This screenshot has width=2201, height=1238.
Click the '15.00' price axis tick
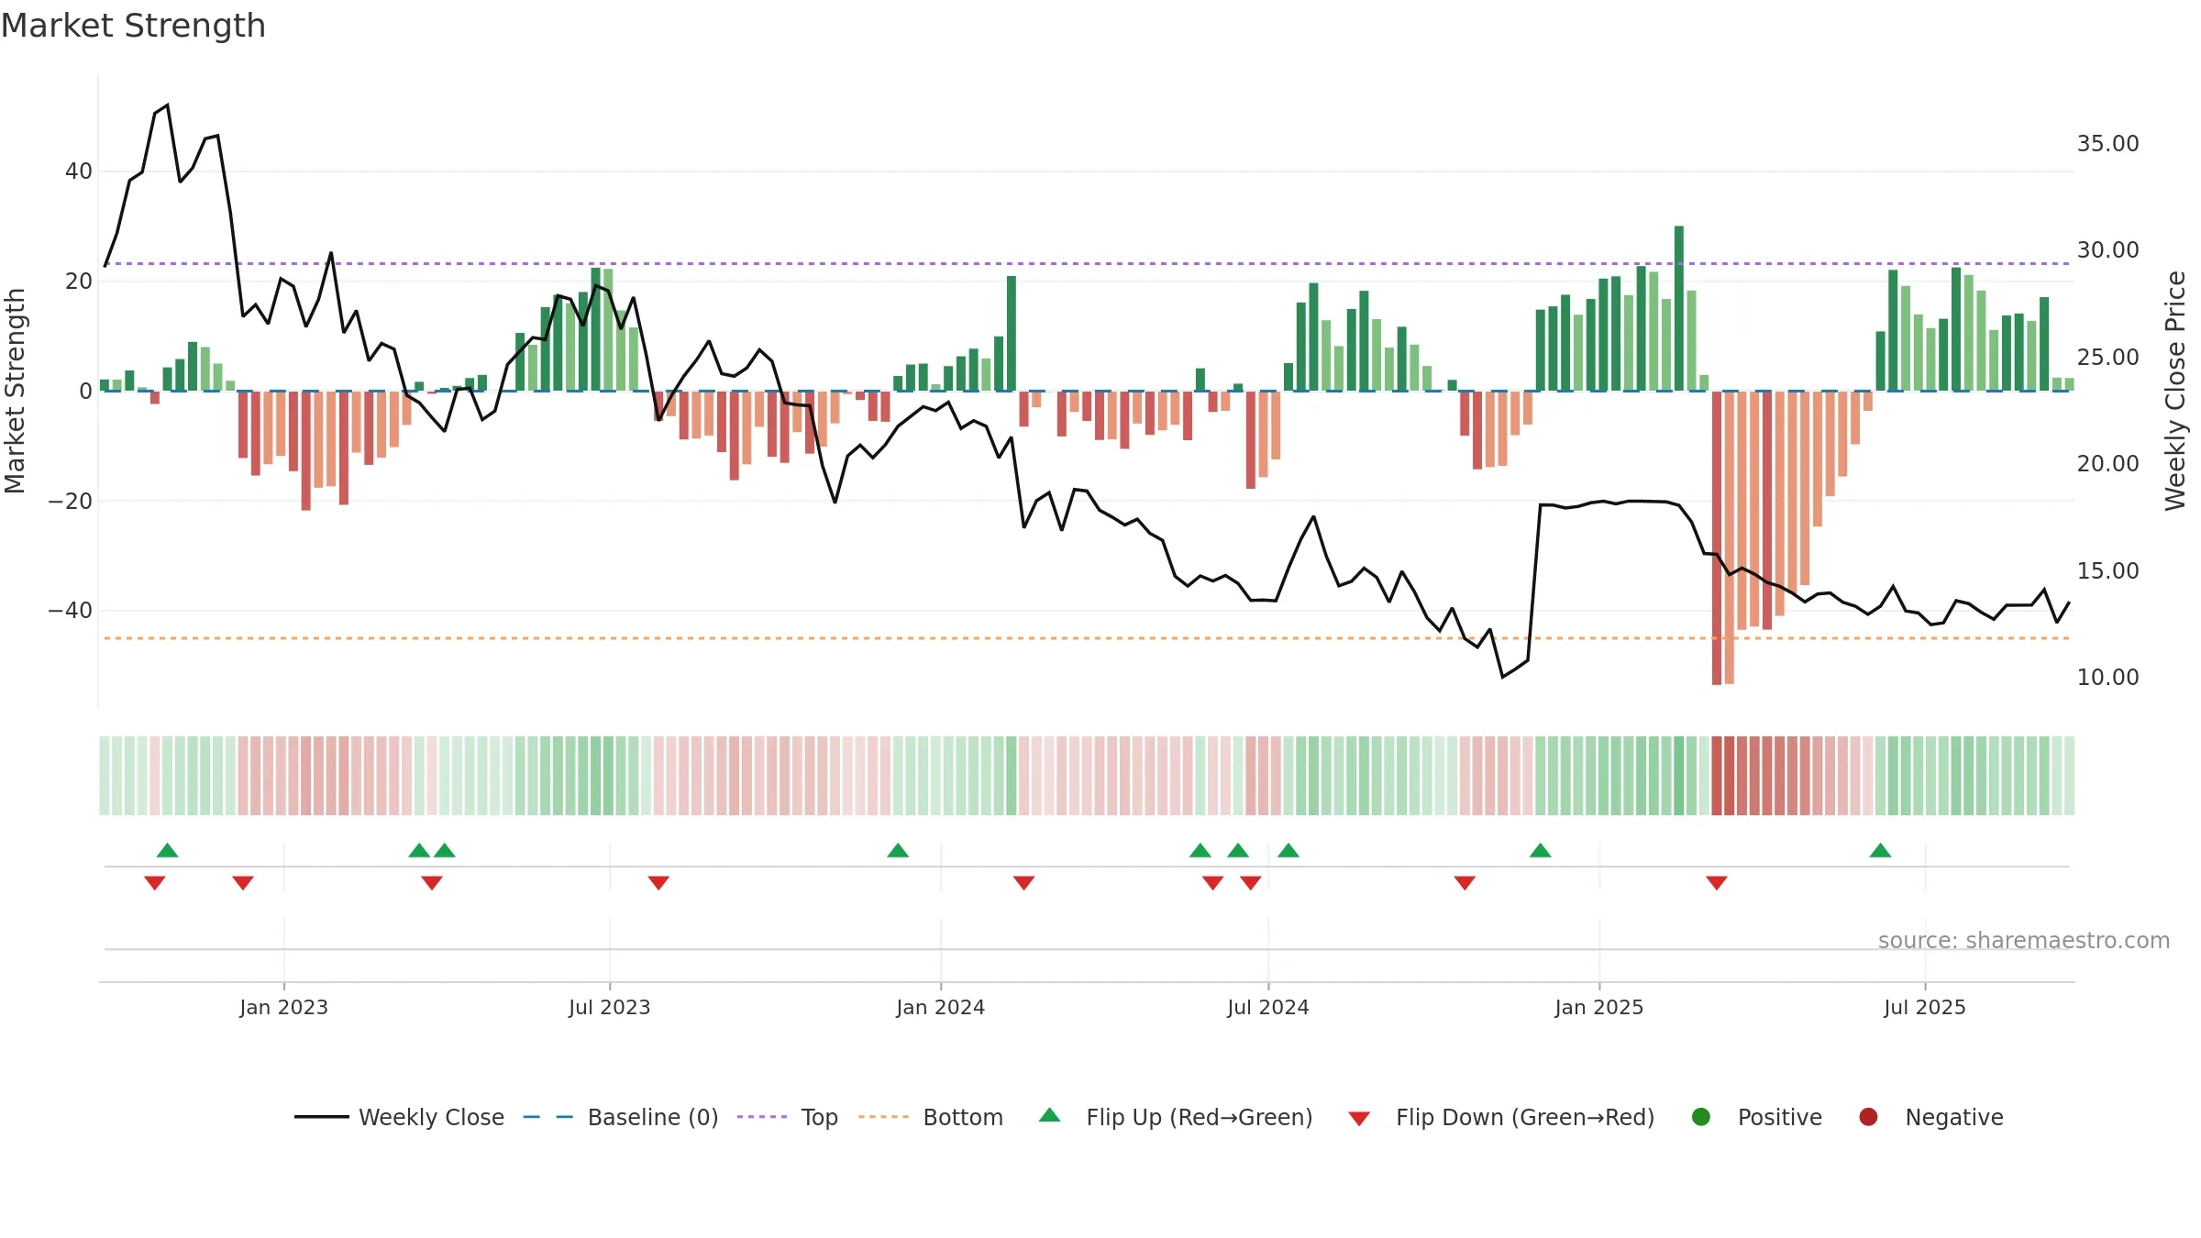tap(2107, 571)
